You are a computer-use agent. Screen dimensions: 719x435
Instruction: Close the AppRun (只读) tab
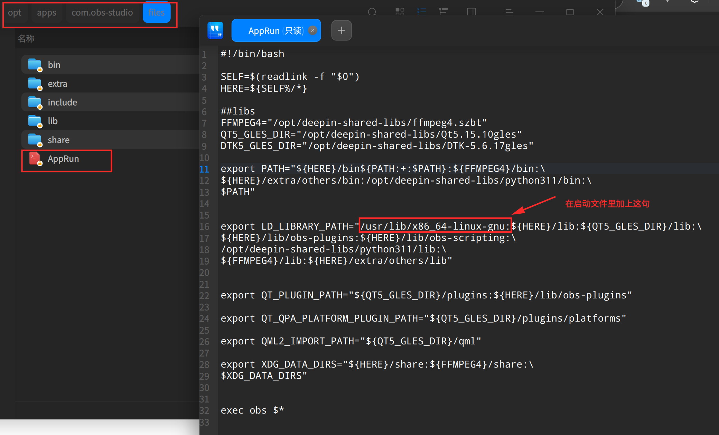tap(312, 30)
